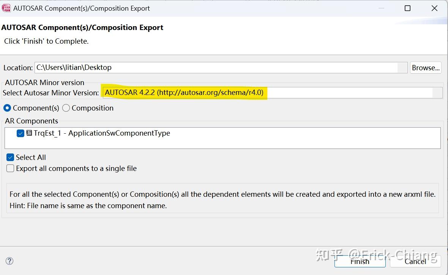The height and width of the screenshot is (275, 448).
Task: Cancel the export dialog
Action: click(415, 261)
